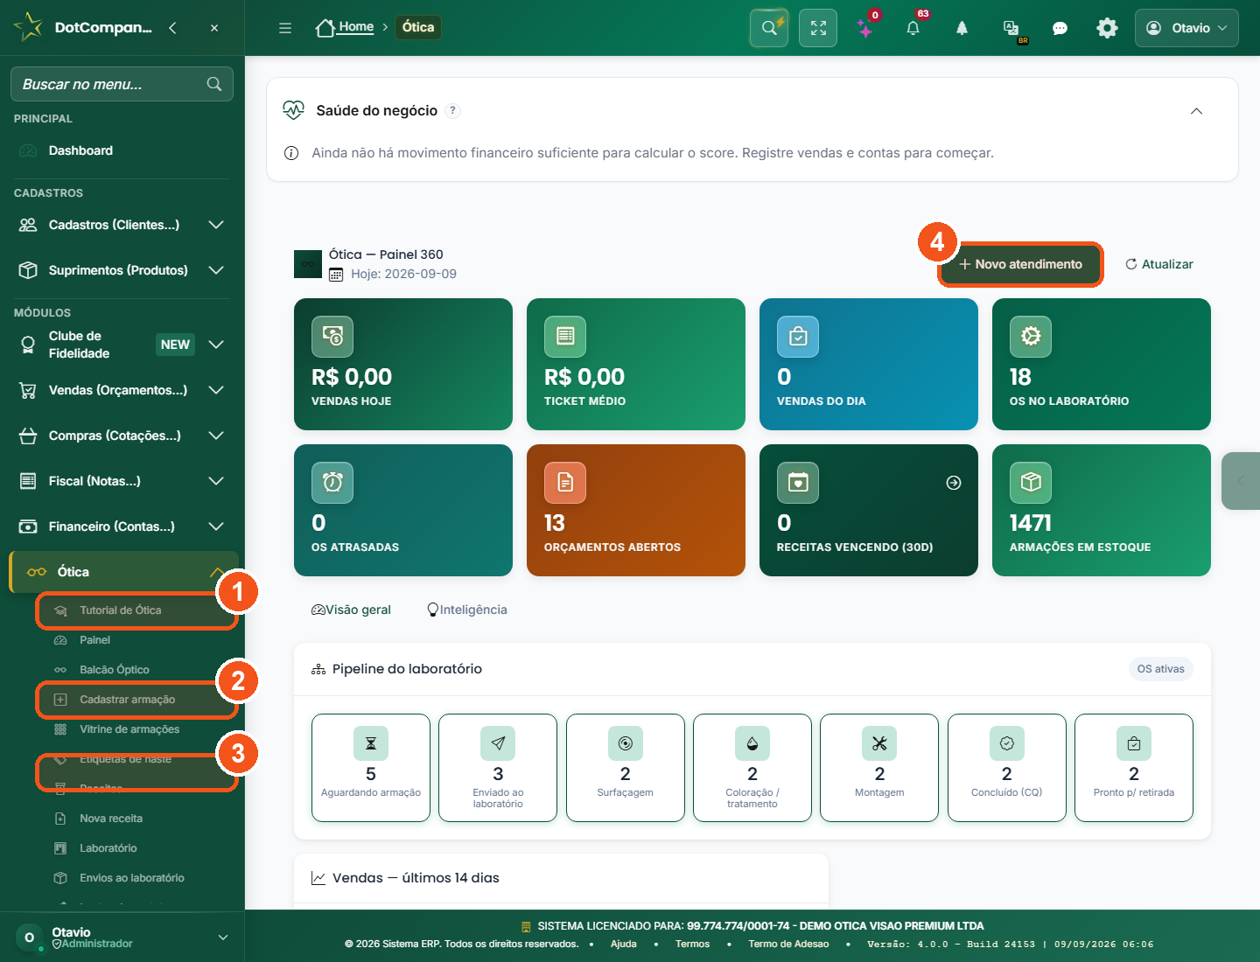Expand Suprimentos (Produtos) menu
The width and height of the screenshot is (1260, 962).
click(x=122, y=270)
